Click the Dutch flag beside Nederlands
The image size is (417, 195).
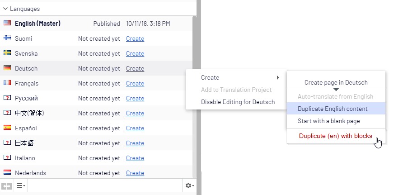pos(7,173)
